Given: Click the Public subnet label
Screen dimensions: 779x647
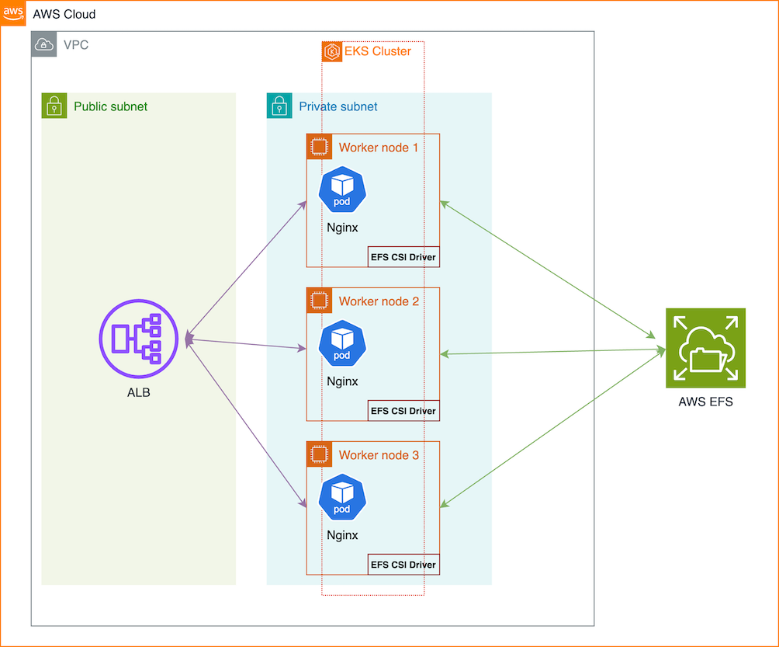Looking at the screenshot, I should (x=110, y=106).
